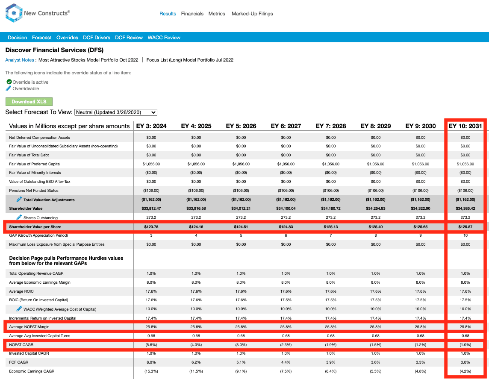Click 8.0% FCF CAGR value for 2024
Image resolution: width=489 pixels, height=379 pixels.
pyautogui.click(x=151, y=362)
